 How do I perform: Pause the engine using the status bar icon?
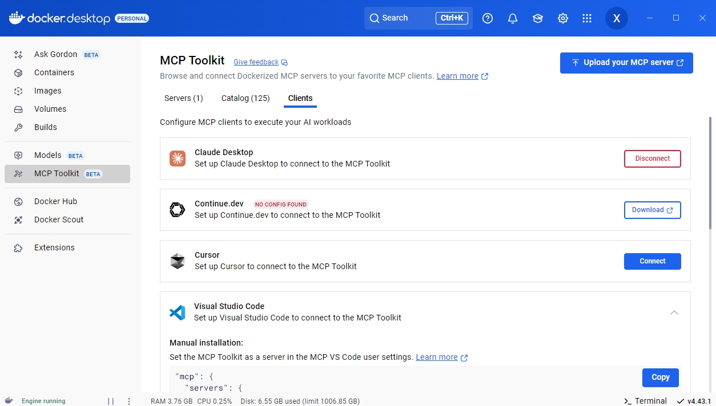pyautogui.click(x=111, y=401)
